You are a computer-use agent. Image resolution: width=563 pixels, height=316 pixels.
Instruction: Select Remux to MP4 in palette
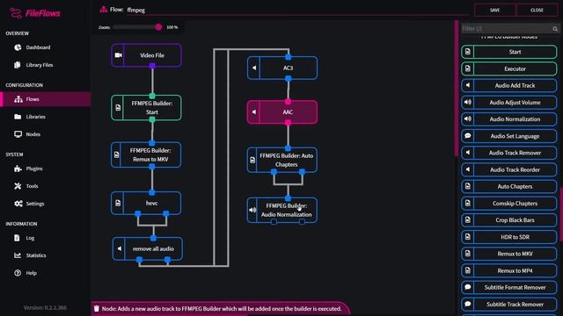[509, 271]
